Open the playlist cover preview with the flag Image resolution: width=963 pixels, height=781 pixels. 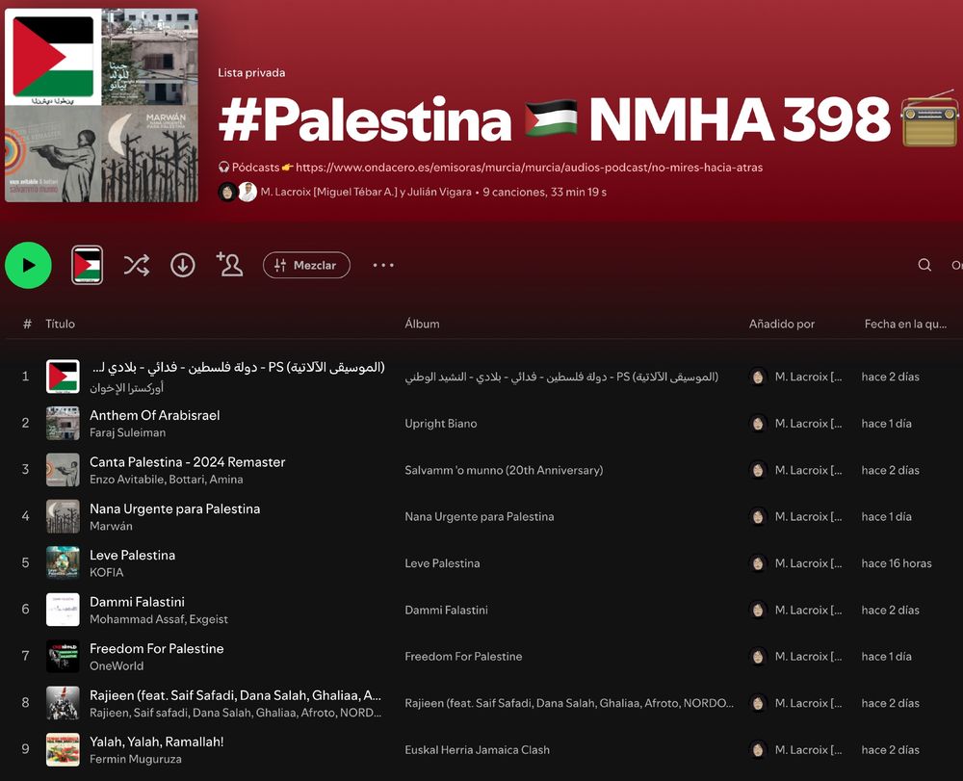point(88,265)
